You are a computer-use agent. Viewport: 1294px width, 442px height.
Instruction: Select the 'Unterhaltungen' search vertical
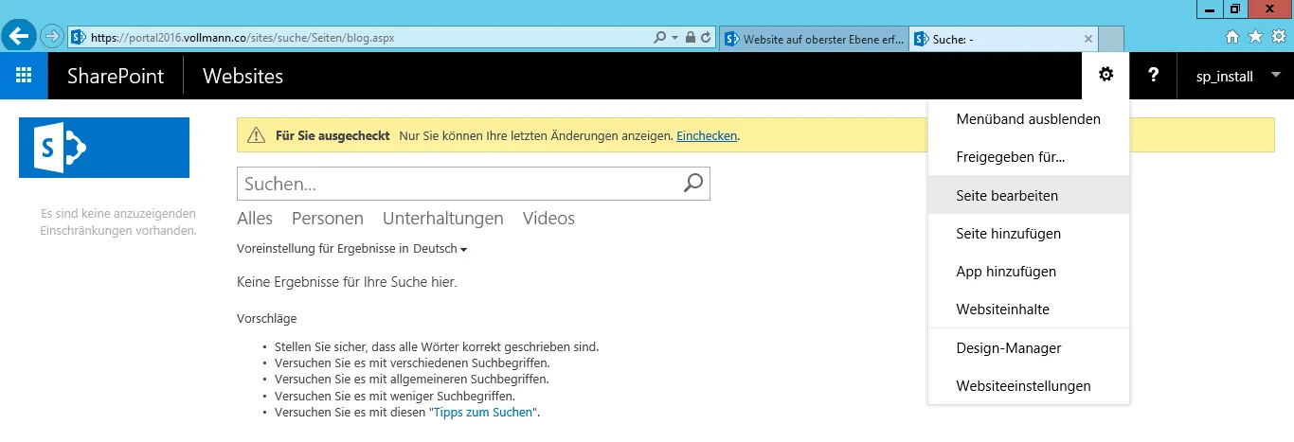(443, 219)
